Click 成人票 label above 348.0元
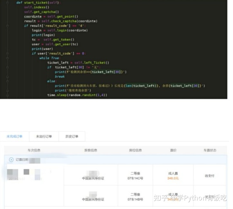 (173, 173)
